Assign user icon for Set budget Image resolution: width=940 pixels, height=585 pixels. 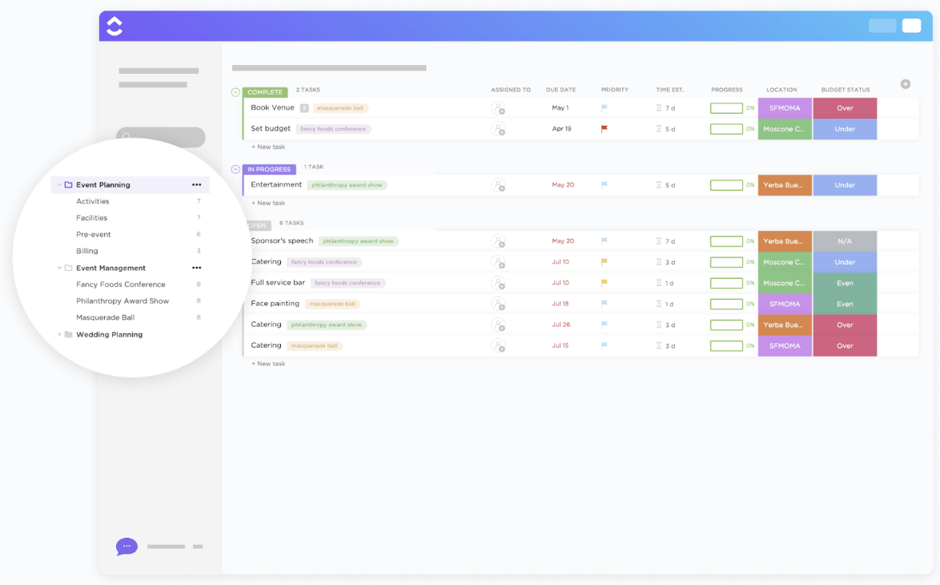point(498,129)
